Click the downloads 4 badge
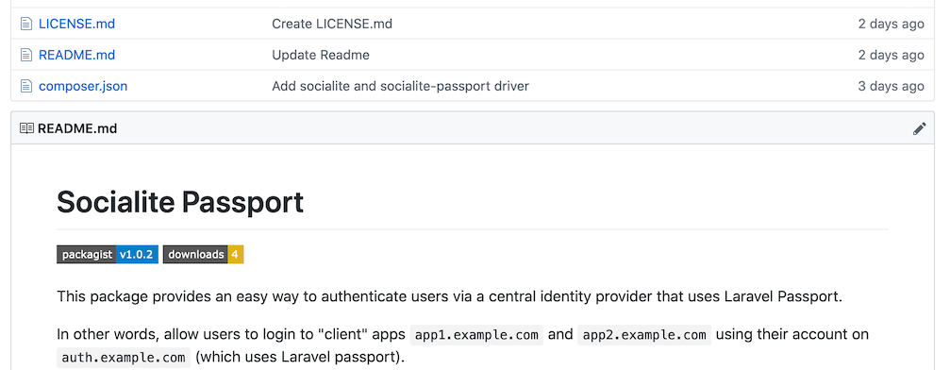This screenshot has width=950, height=370. 203,254
